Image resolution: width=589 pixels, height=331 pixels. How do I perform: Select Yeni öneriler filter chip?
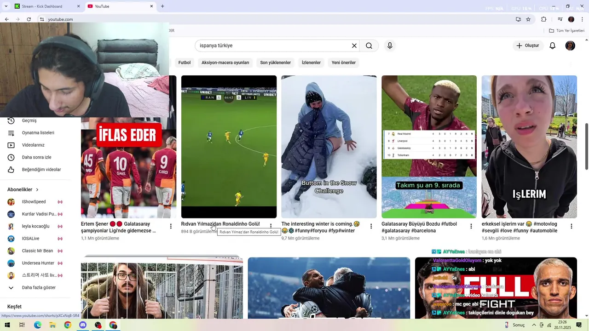(344, 63)
